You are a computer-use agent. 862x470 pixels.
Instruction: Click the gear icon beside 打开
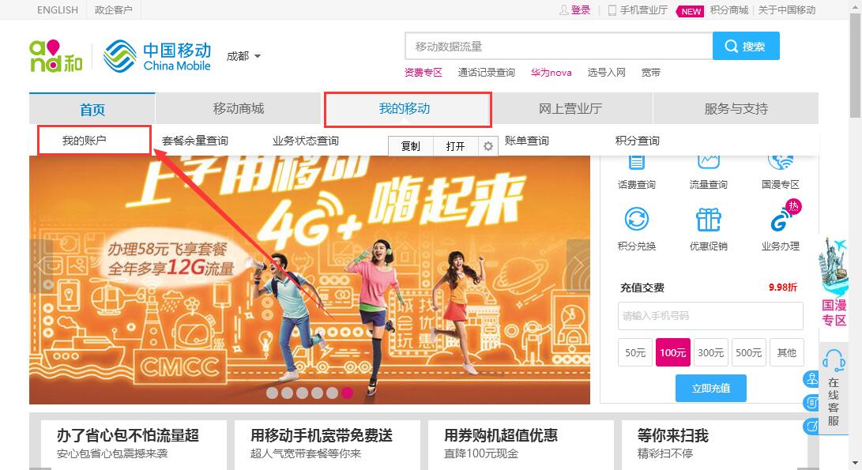tap(487, 146)
